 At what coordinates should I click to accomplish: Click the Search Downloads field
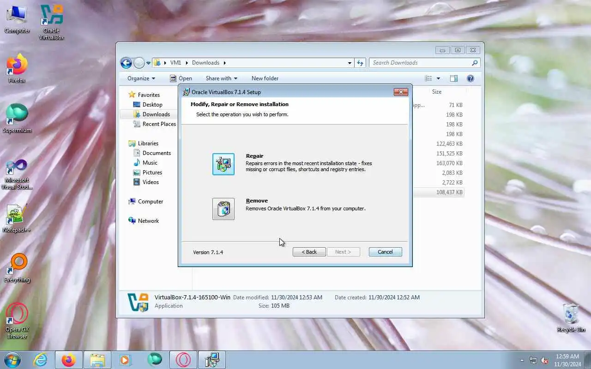(424, 63)
